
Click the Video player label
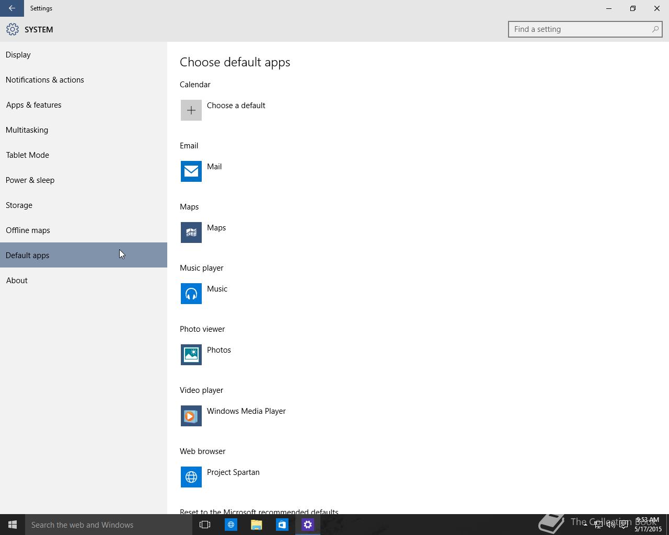click(201, 390)
